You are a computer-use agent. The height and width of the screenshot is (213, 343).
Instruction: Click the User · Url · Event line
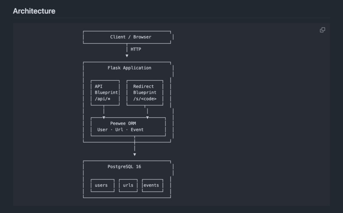[120, 130]
